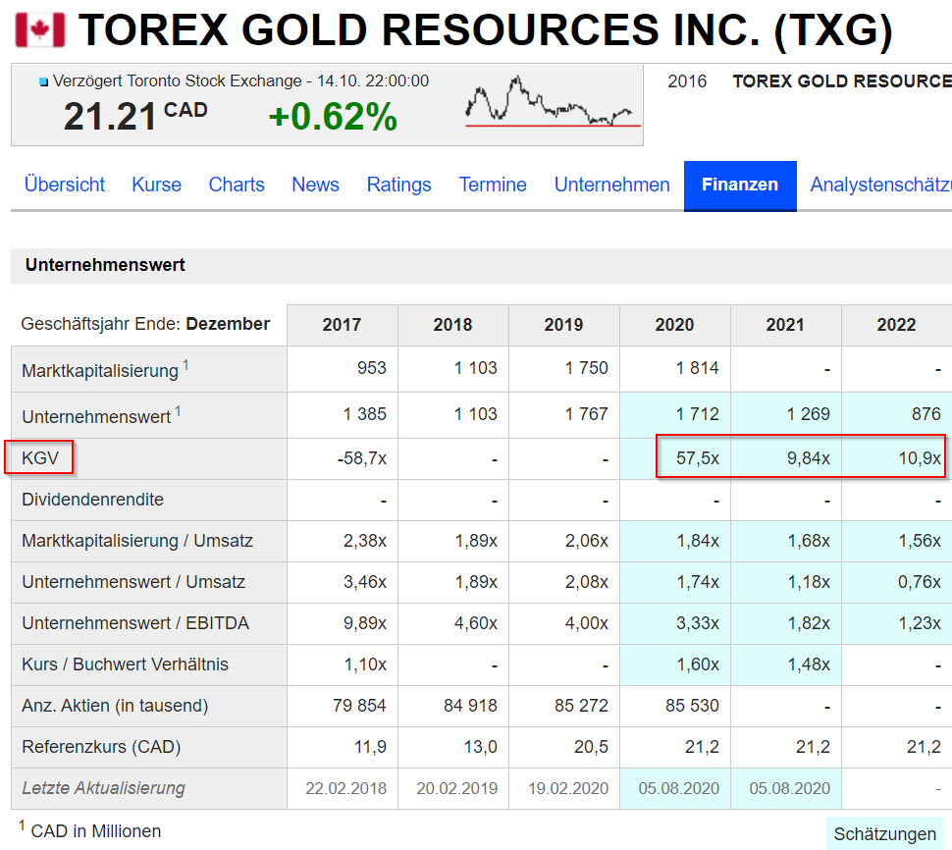
Task: Click the 1,60x Kurs/Buchwert value for 2020
Action: point(698,664)
